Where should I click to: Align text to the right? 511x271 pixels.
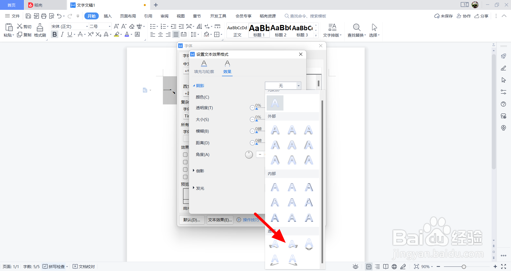[x=168, y=35]
